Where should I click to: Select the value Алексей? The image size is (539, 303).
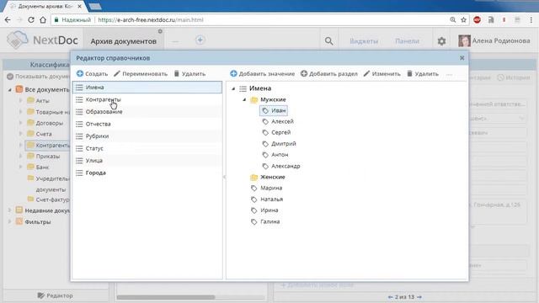pyautogui.click(x=282, y=121)
